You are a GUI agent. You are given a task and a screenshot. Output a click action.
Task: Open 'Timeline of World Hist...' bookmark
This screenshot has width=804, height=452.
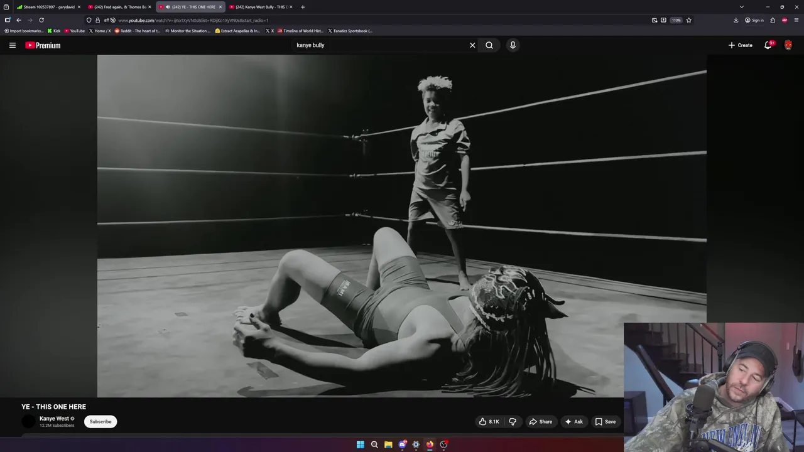tap(300, 31)
